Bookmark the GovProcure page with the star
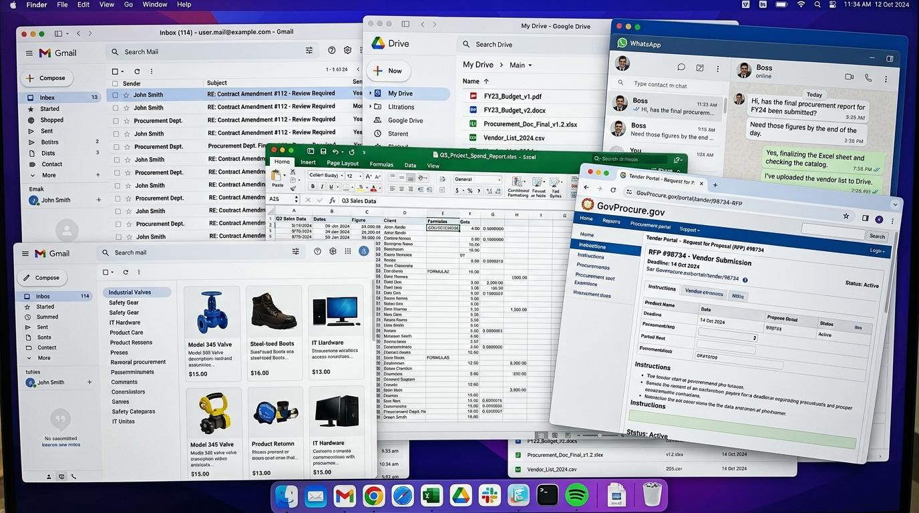Image resolution: width=919 pixels, height=513 pixels. pyautogui.click(x=846, y=216)
